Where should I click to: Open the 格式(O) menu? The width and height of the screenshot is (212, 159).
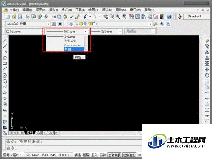(67, 10)
